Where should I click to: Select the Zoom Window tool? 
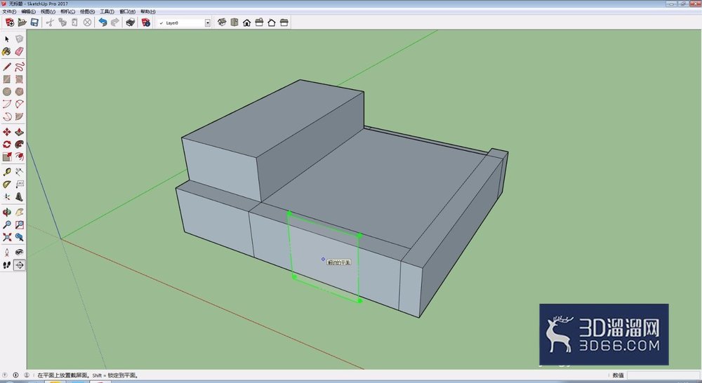[19, 224]
